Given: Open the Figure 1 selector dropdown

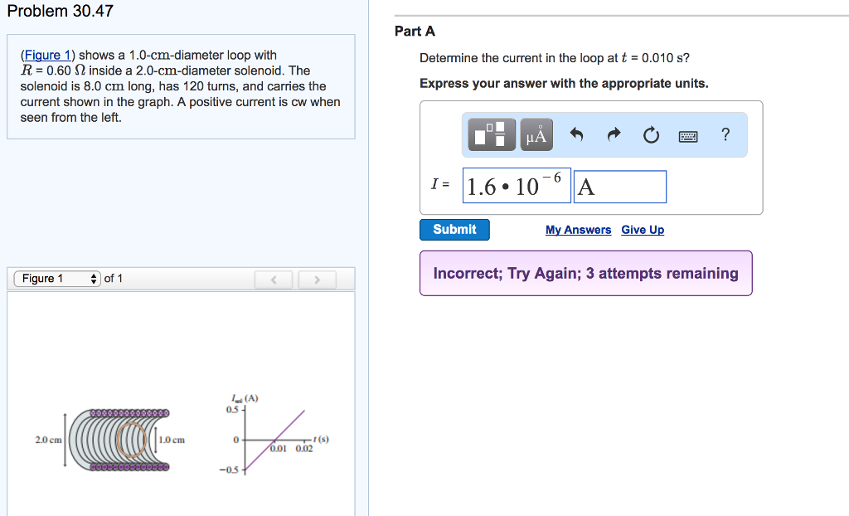Looking at the screenshot, I should point(57,279).
